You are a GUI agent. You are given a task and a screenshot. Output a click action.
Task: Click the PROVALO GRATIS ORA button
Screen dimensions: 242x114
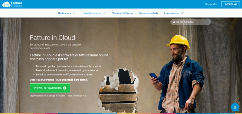[x=50, y=88]
